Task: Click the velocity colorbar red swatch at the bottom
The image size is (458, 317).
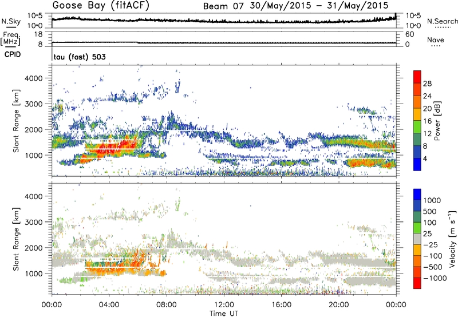Action: [417, 283]
